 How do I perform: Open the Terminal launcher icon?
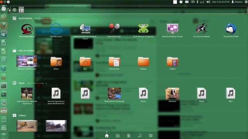click(3, 86)
